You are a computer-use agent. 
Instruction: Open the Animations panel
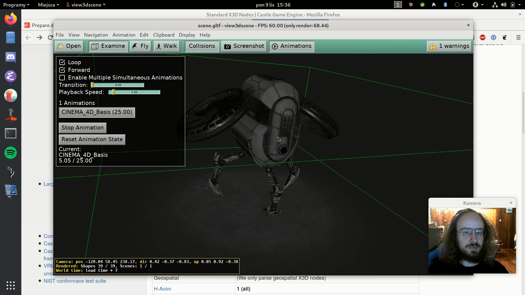[x=291, y=46]
